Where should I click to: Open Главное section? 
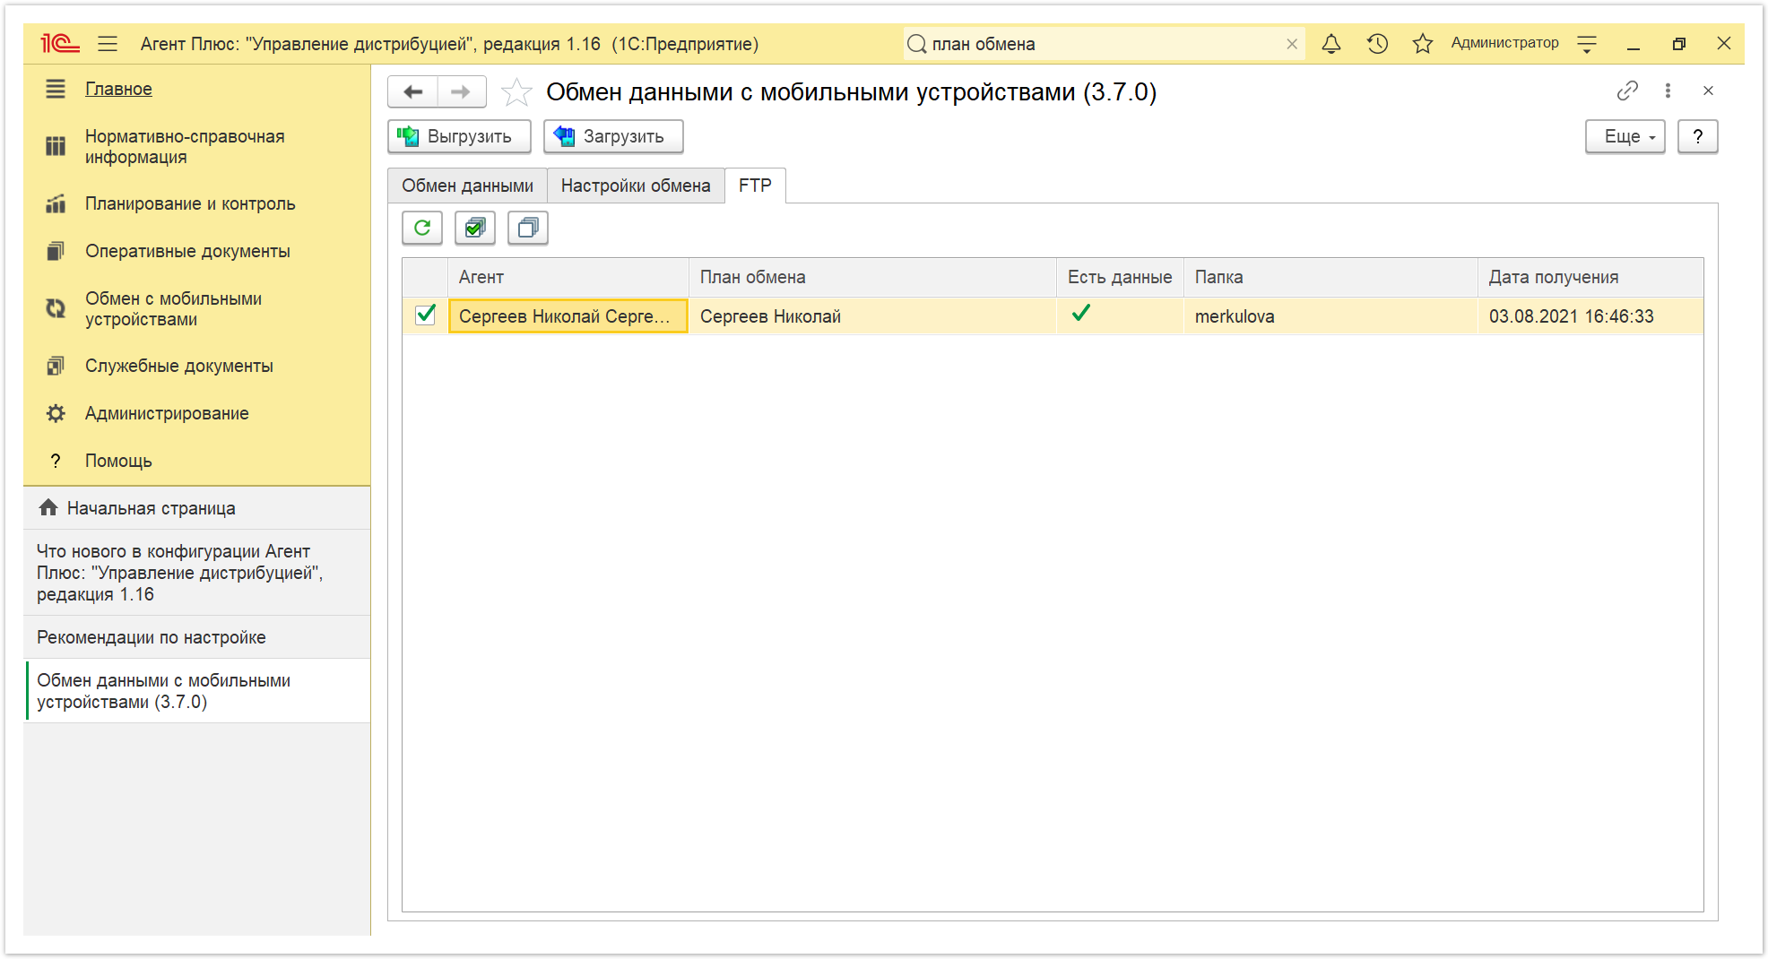pyautogui.click(x=118, y=89)
